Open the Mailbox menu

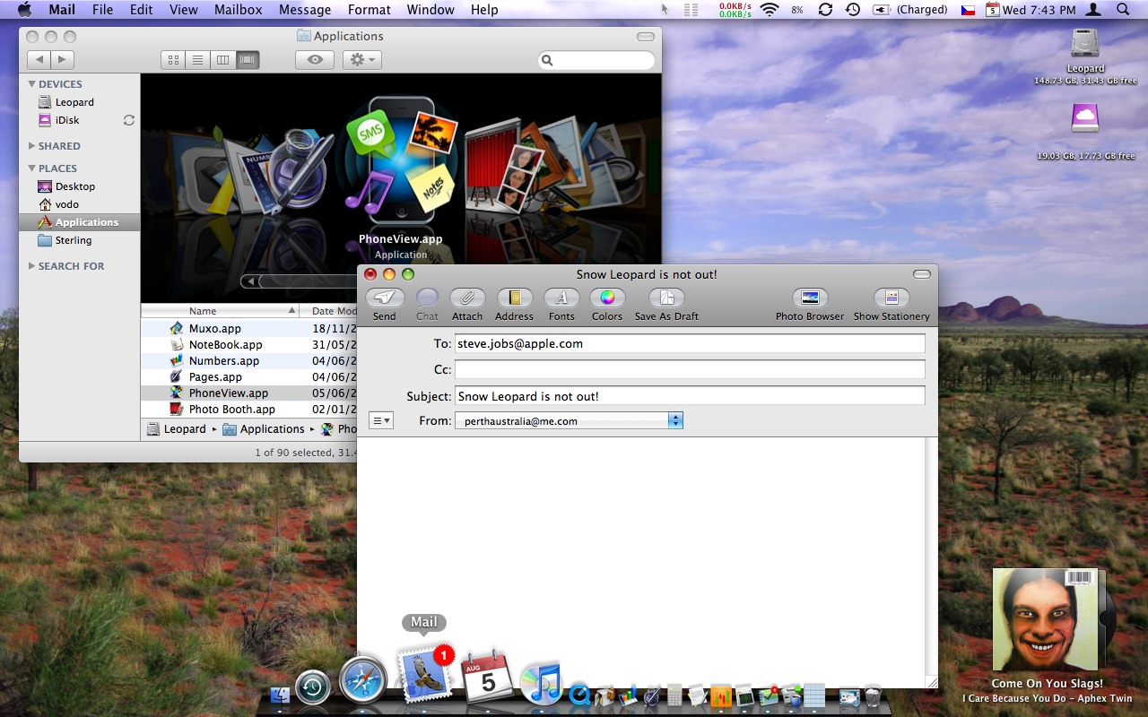click(x=238, y=10)
